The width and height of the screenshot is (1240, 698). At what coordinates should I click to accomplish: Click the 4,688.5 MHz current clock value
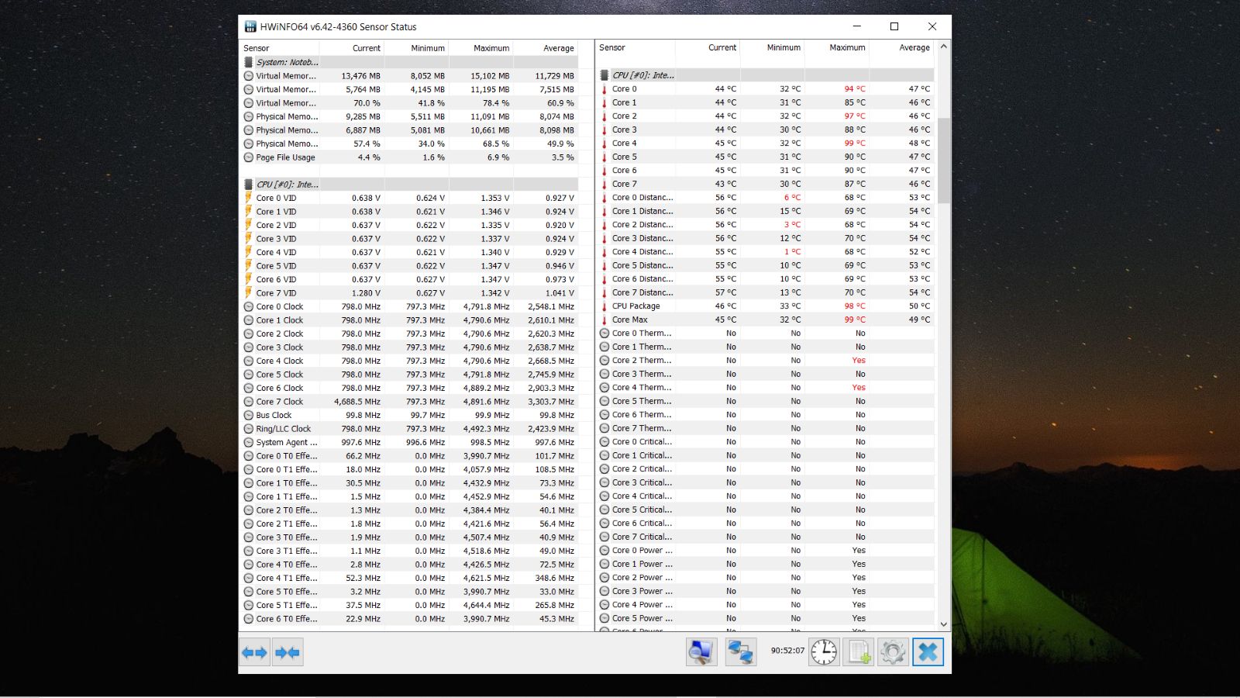(x=357, y=402)
